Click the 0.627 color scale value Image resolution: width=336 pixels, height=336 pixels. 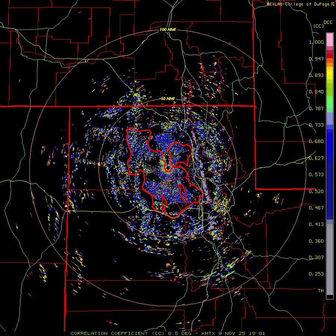(x=316, y=158)
